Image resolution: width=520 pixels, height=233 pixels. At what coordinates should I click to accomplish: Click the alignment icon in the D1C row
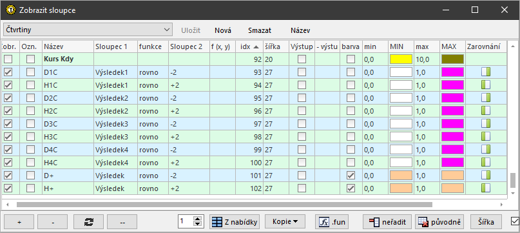(485, 72)
